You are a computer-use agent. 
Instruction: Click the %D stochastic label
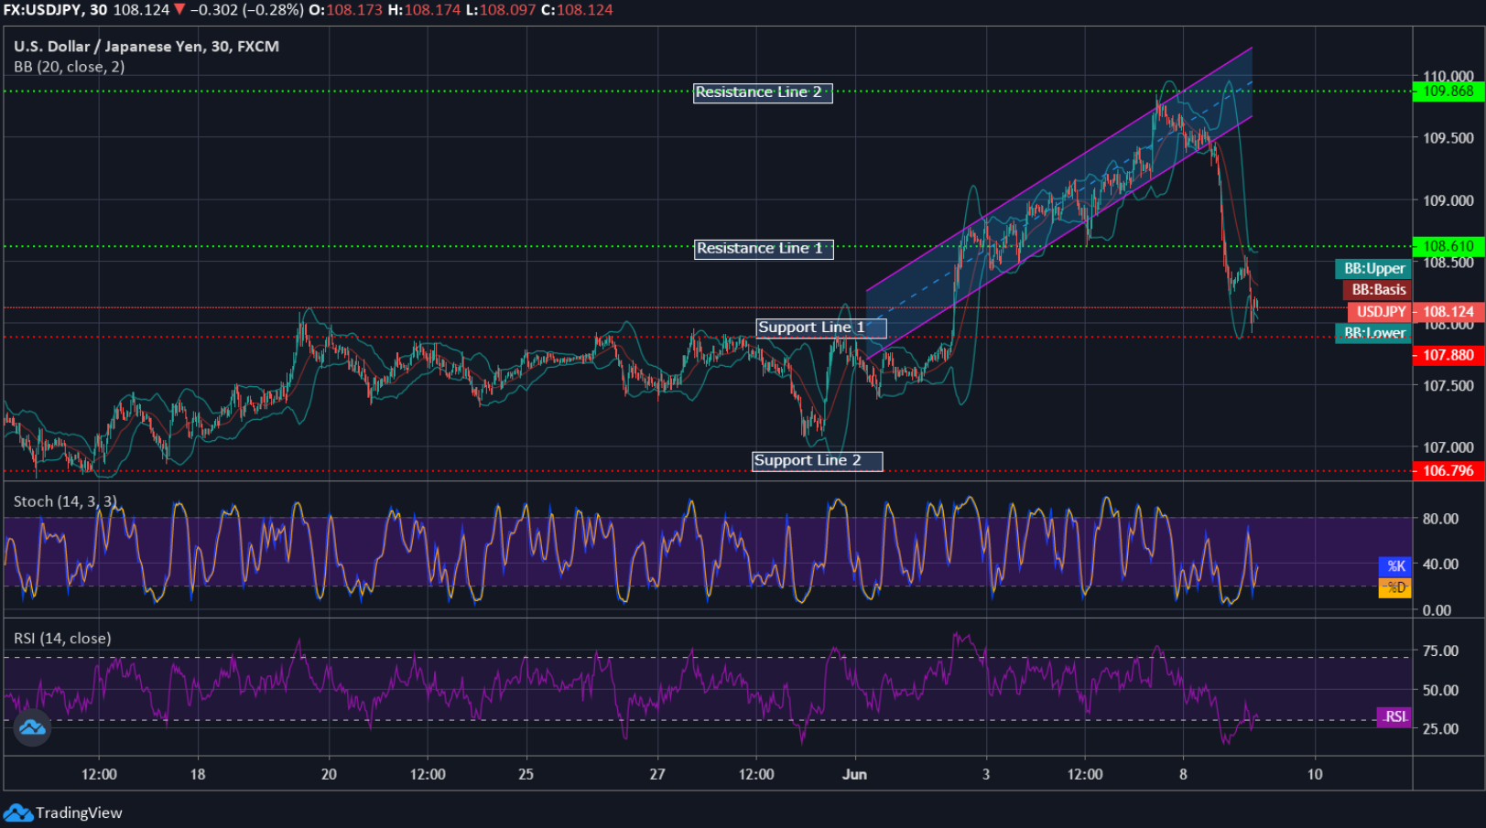click(1394, 587)
